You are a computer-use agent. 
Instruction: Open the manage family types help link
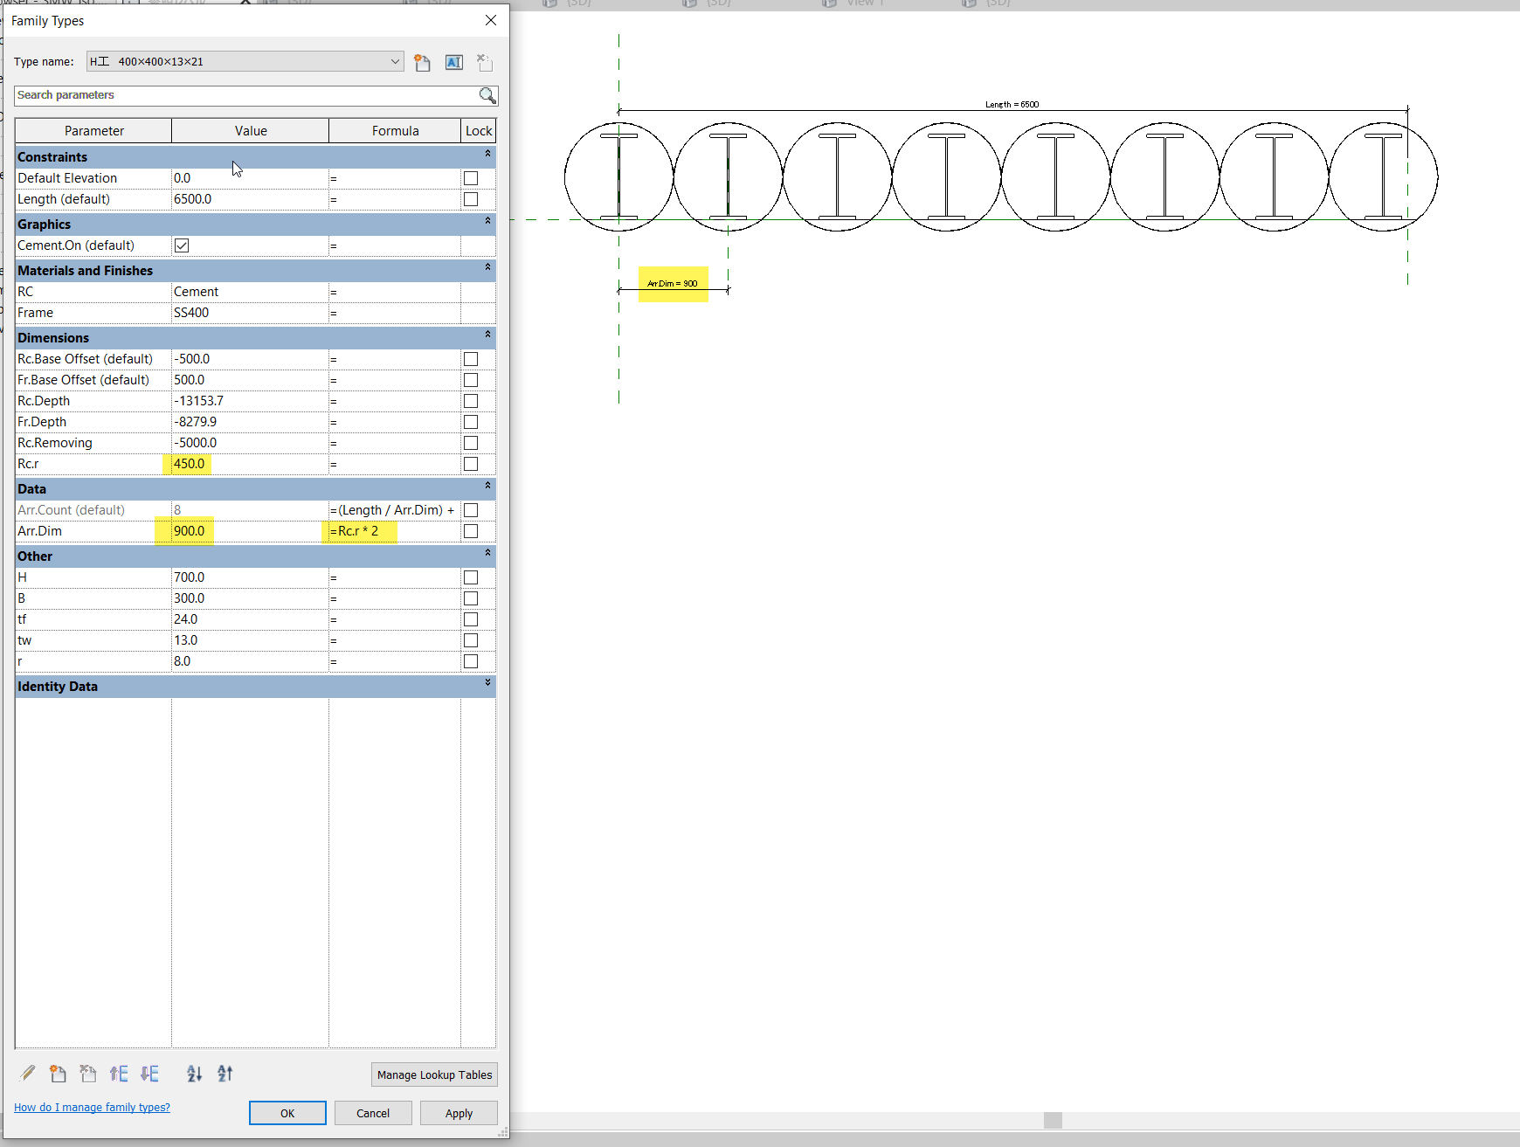tap(91, 1107)
